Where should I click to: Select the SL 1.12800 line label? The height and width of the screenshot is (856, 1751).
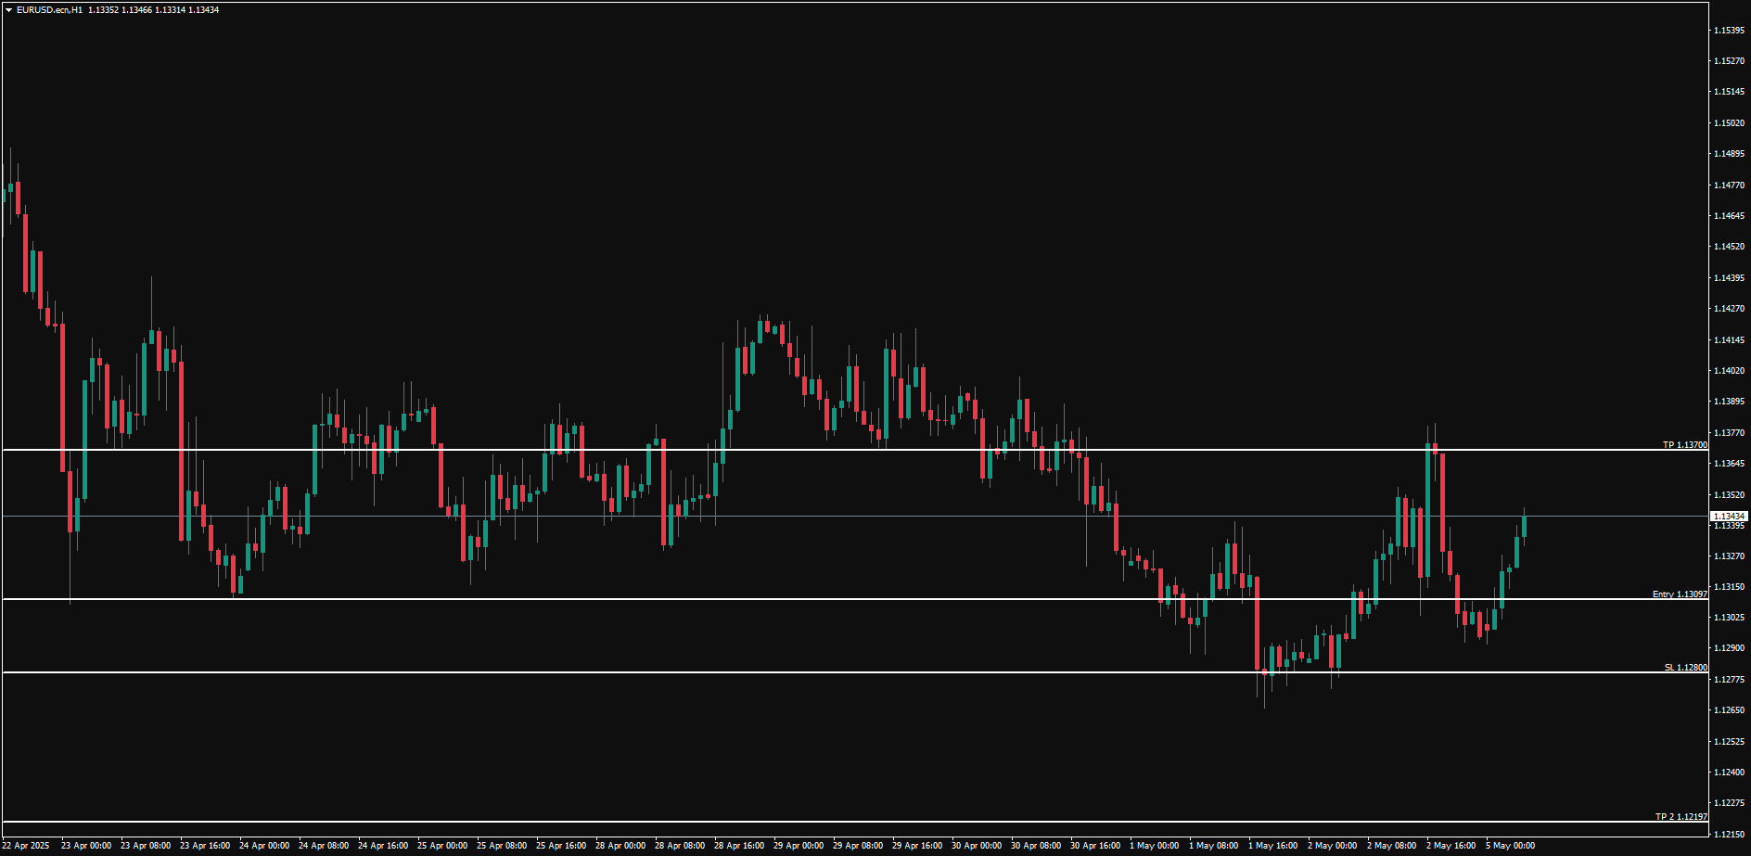[1685, 668]
